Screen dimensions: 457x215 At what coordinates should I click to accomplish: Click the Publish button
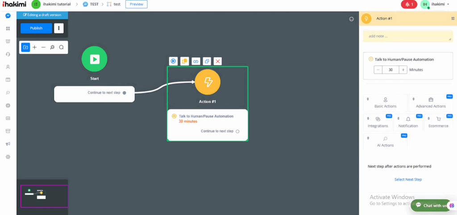point(36,28)
